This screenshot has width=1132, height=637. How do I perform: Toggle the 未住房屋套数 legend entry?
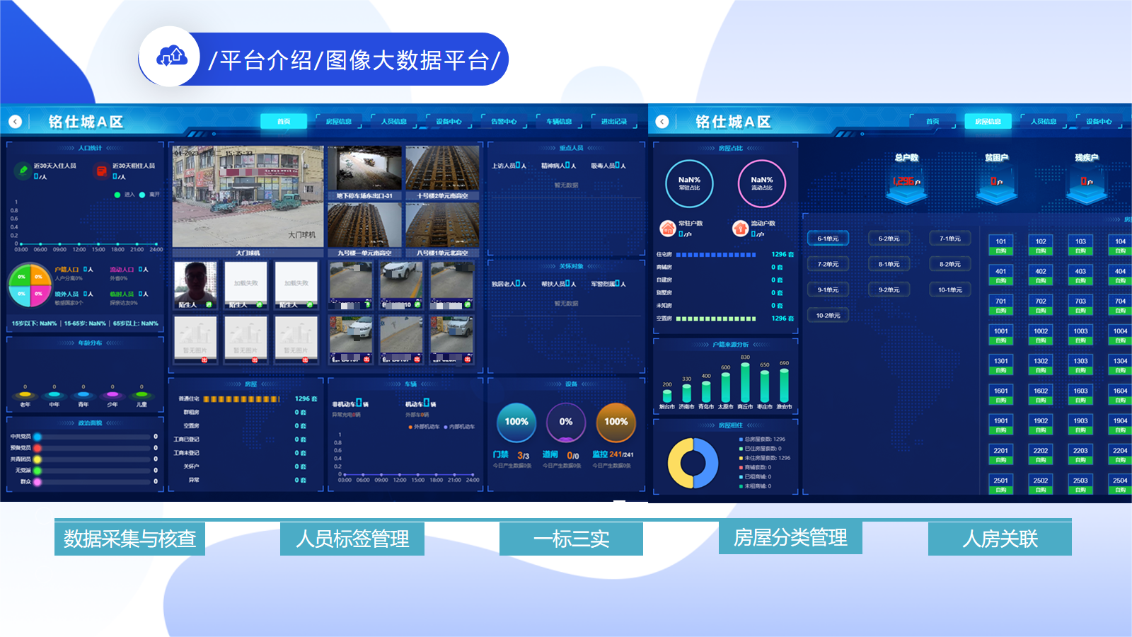pos(766,458)
